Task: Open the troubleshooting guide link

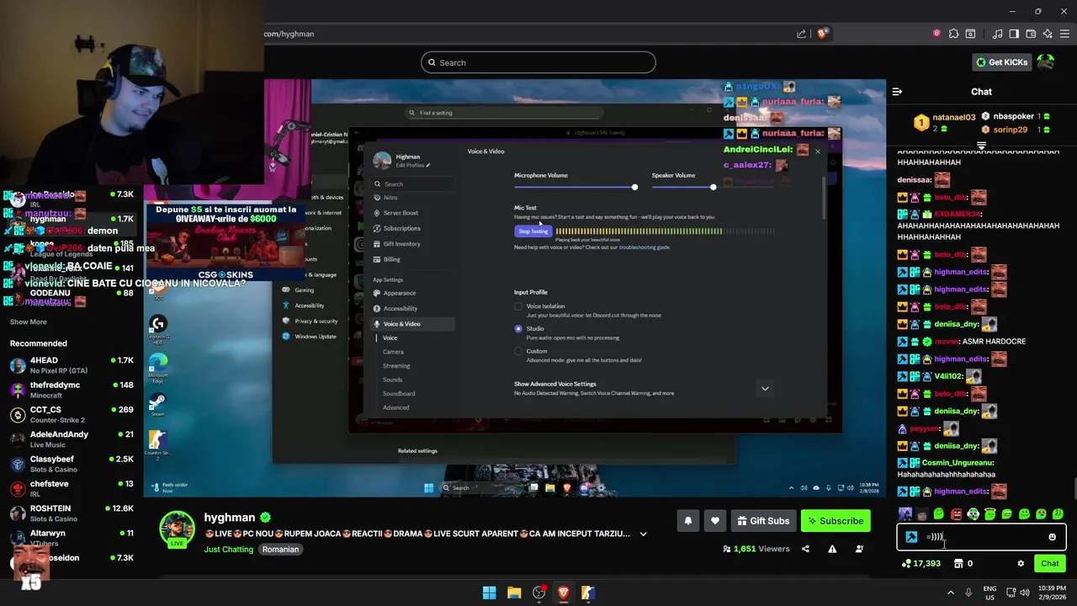Action: click(x=645, y=247)
